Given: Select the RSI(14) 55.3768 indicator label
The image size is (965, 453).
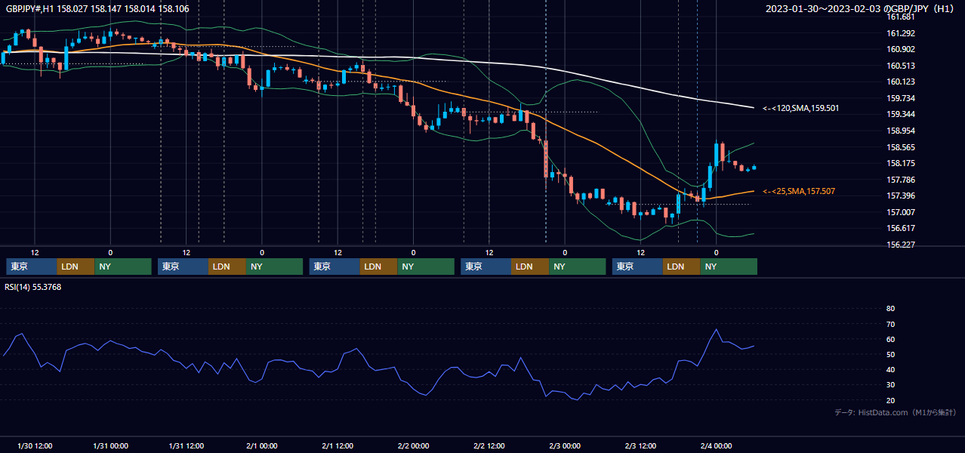Looking at the screenshot, I should 33,287.
